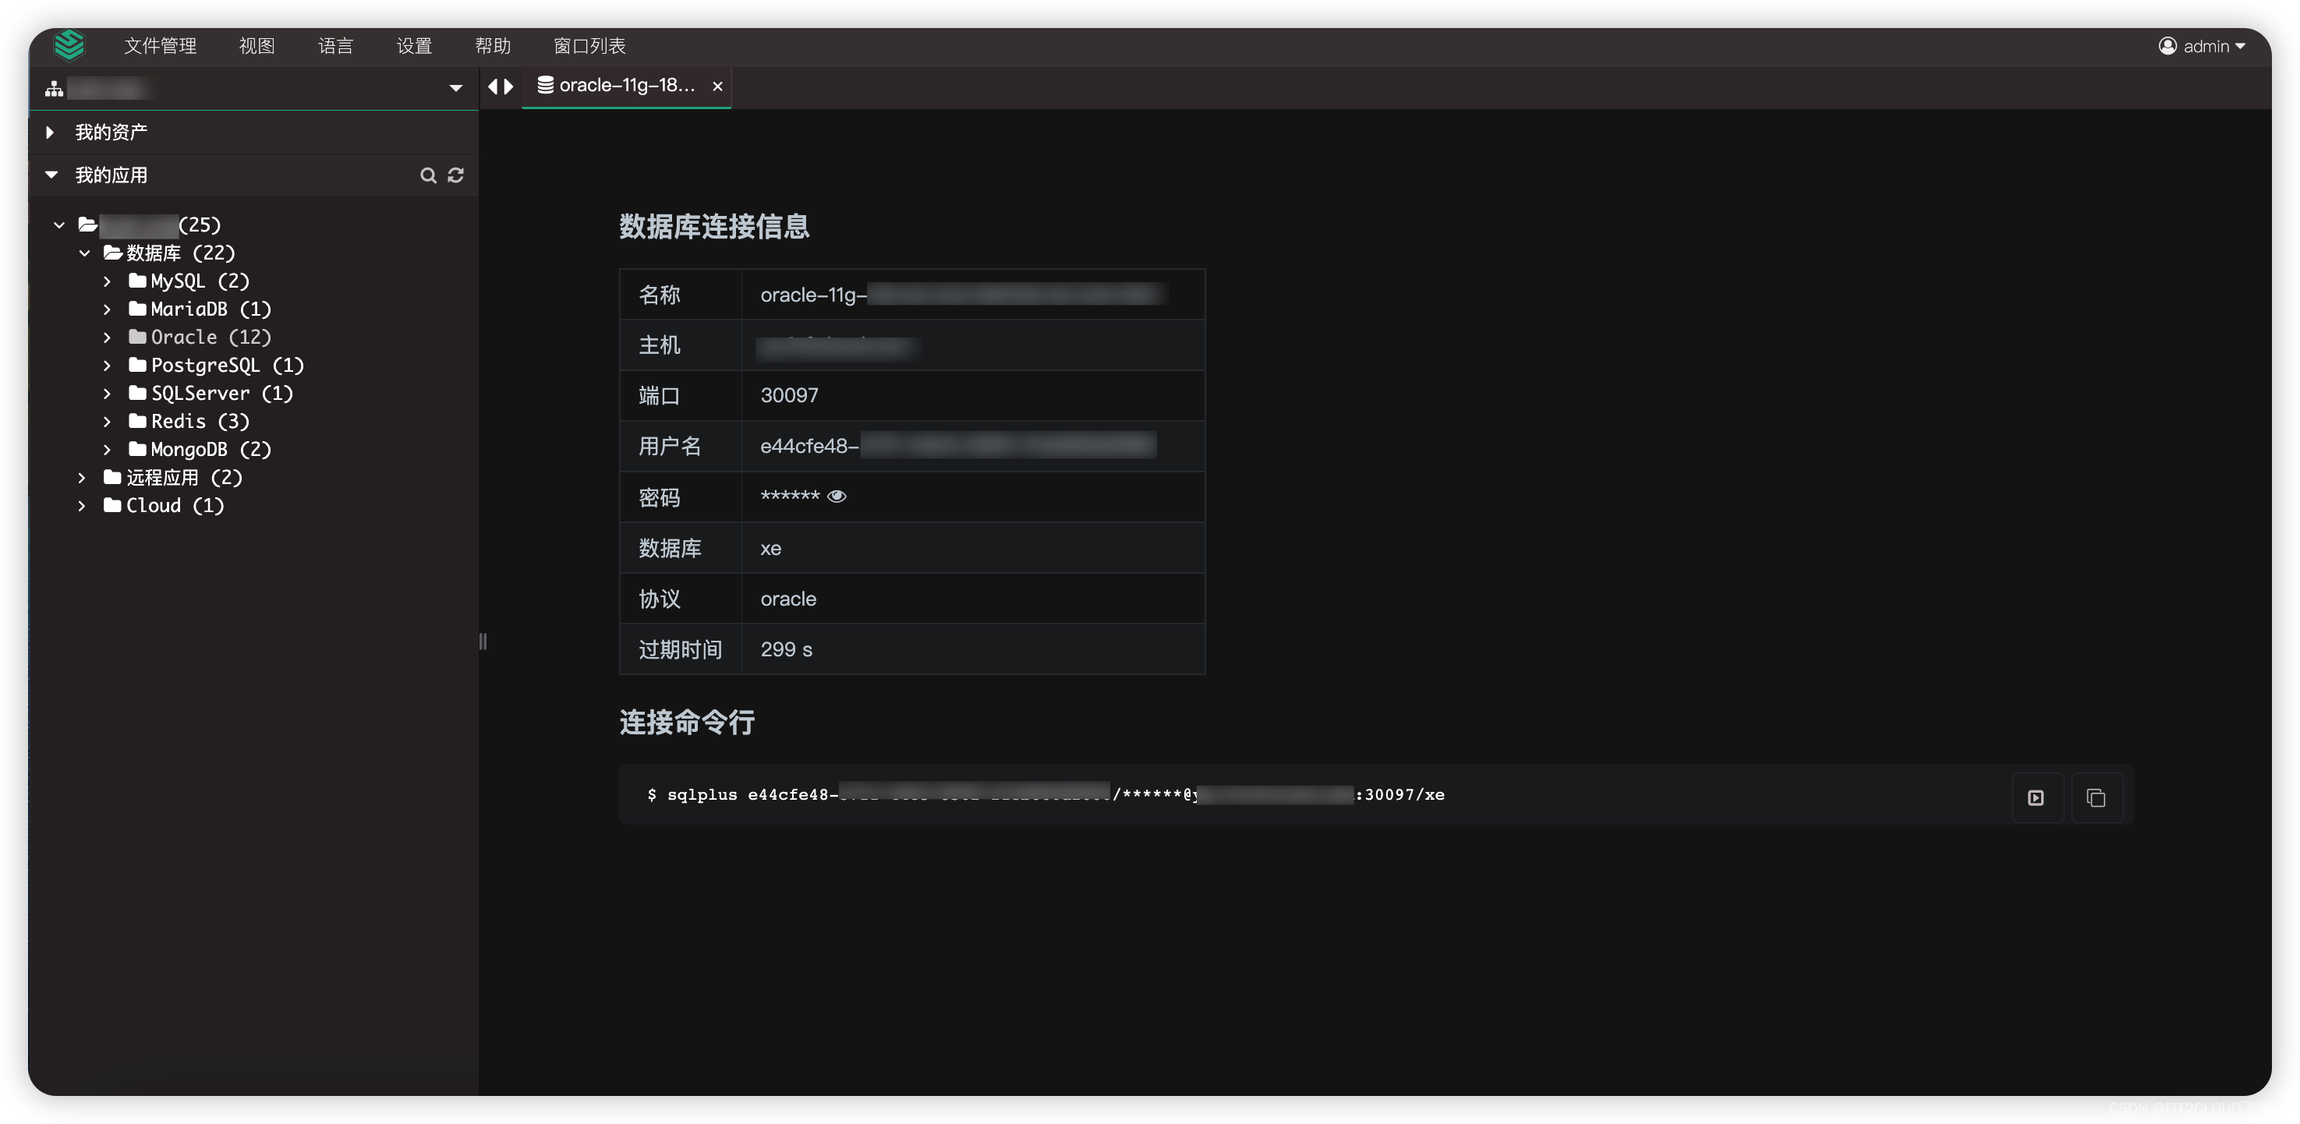Click the run command icon next to sqlplus
The width and height of the screenshot is (2300, 1124).
2036,797
